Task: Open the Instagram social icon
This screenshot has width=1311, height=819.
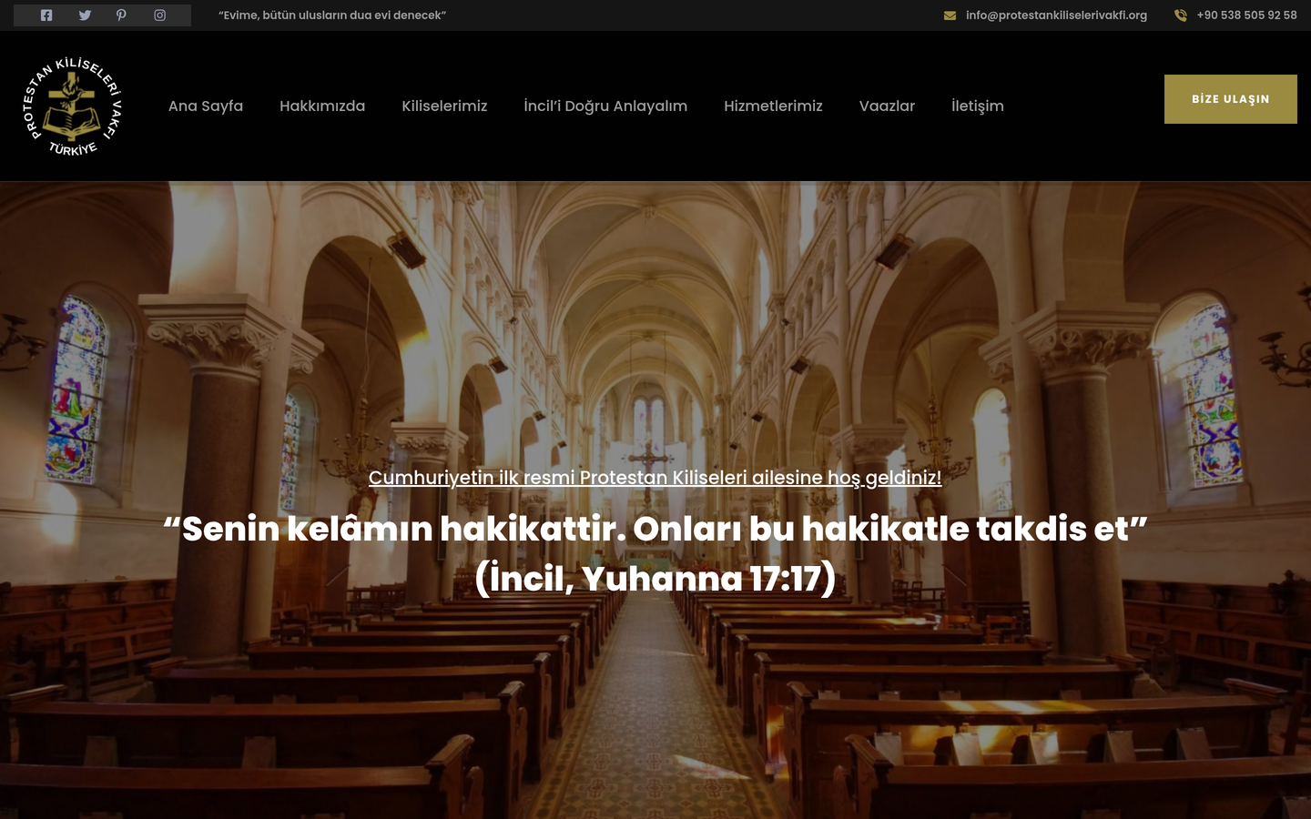Action: tap(160, 15)
